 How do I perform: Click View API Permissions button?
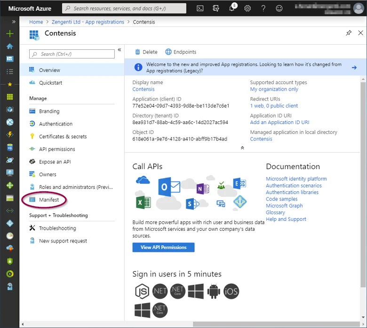click(163, 247)
